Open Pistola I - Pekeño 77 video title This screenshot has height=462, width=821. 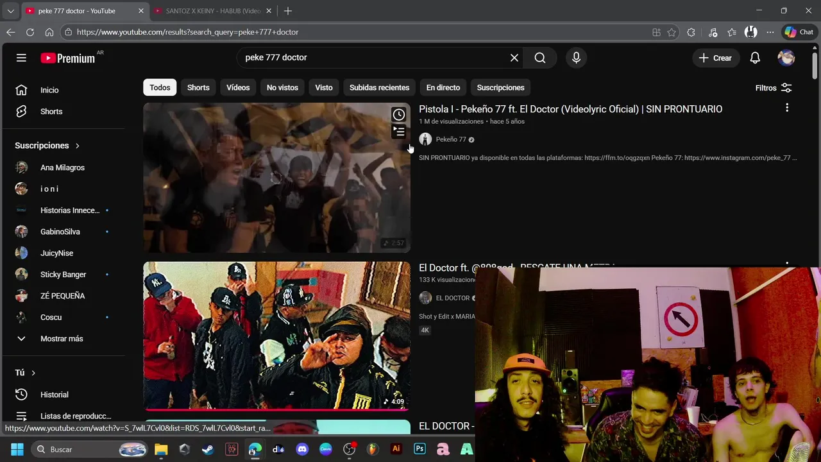click(570, 109)
